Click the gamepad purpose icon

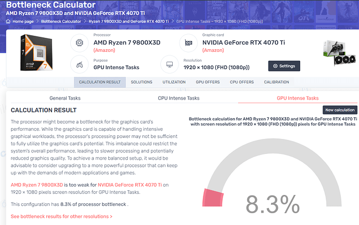tap(79, 65)
